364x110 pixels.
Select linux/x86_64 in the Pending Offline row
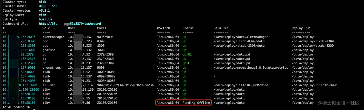[x=168, y=103]
